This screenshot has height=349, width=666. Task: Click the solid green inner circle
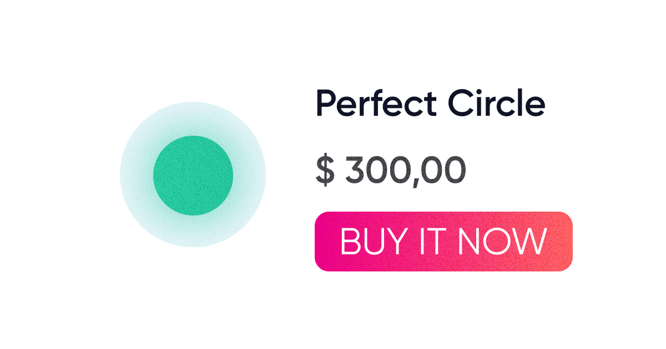[x=193, y=175]
